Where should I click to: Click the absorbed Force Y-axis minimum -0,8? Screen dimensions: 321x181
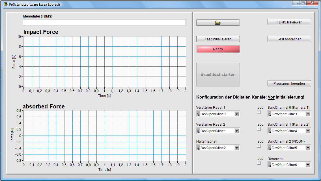pos(18,161)
